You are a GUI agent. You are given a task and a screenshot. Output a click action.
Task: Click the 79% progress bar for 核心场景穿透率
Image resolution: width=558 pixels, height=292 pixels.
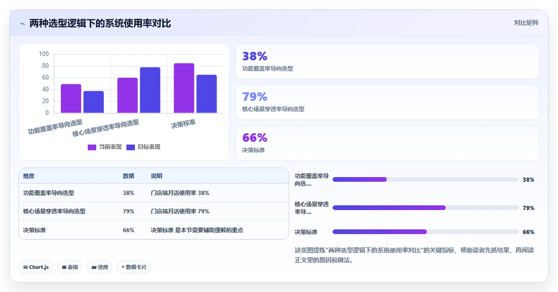click(x=425, y=208)
